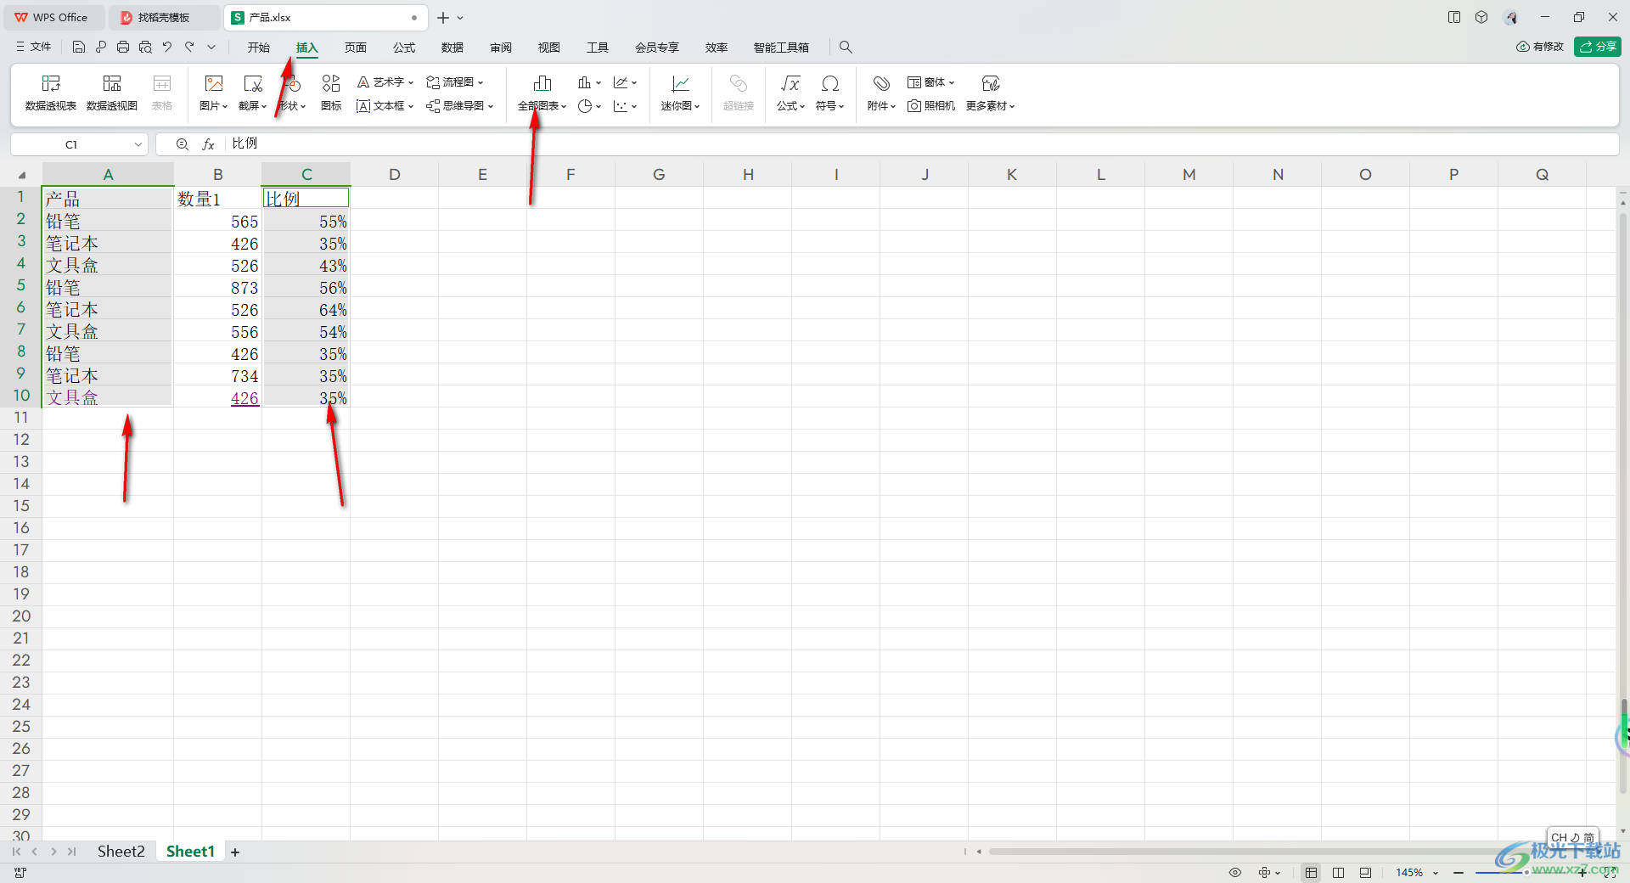Toggle eye-protection mode icon in status bar
Screen dimensions: 1630x883
click(1235, 873)
